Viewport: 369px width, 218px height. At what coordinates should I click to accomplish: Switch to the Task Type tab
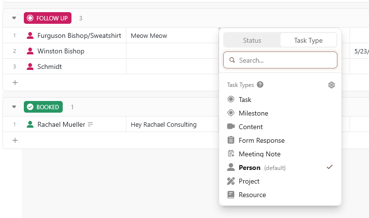[x=308, y=40]
